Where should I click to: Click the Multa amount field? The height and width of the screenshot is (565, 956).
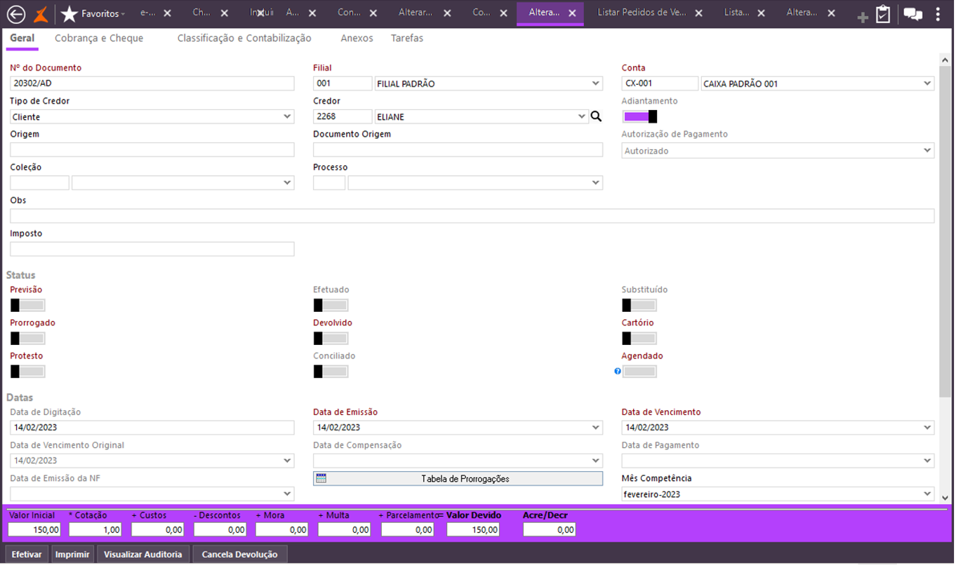point(344,530)
